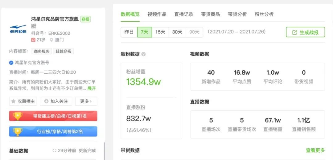This screenshot has width=333, height=160.
Task: Select the 15天 time range
Action: 160,32
